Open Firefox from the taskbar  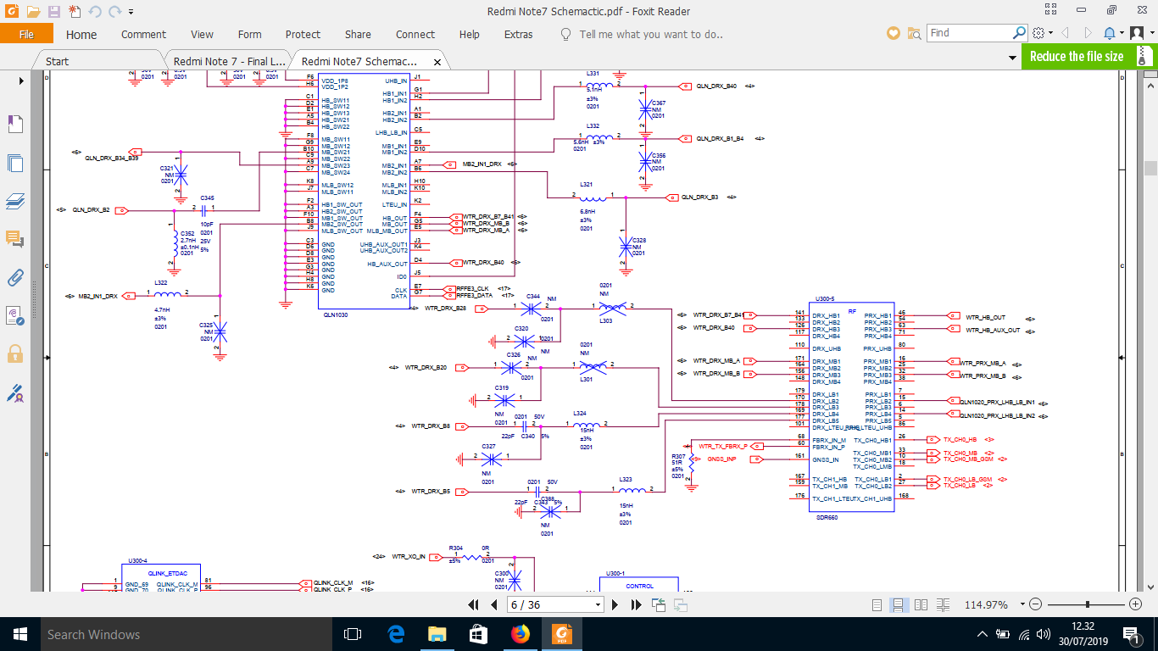click(520, 634)
